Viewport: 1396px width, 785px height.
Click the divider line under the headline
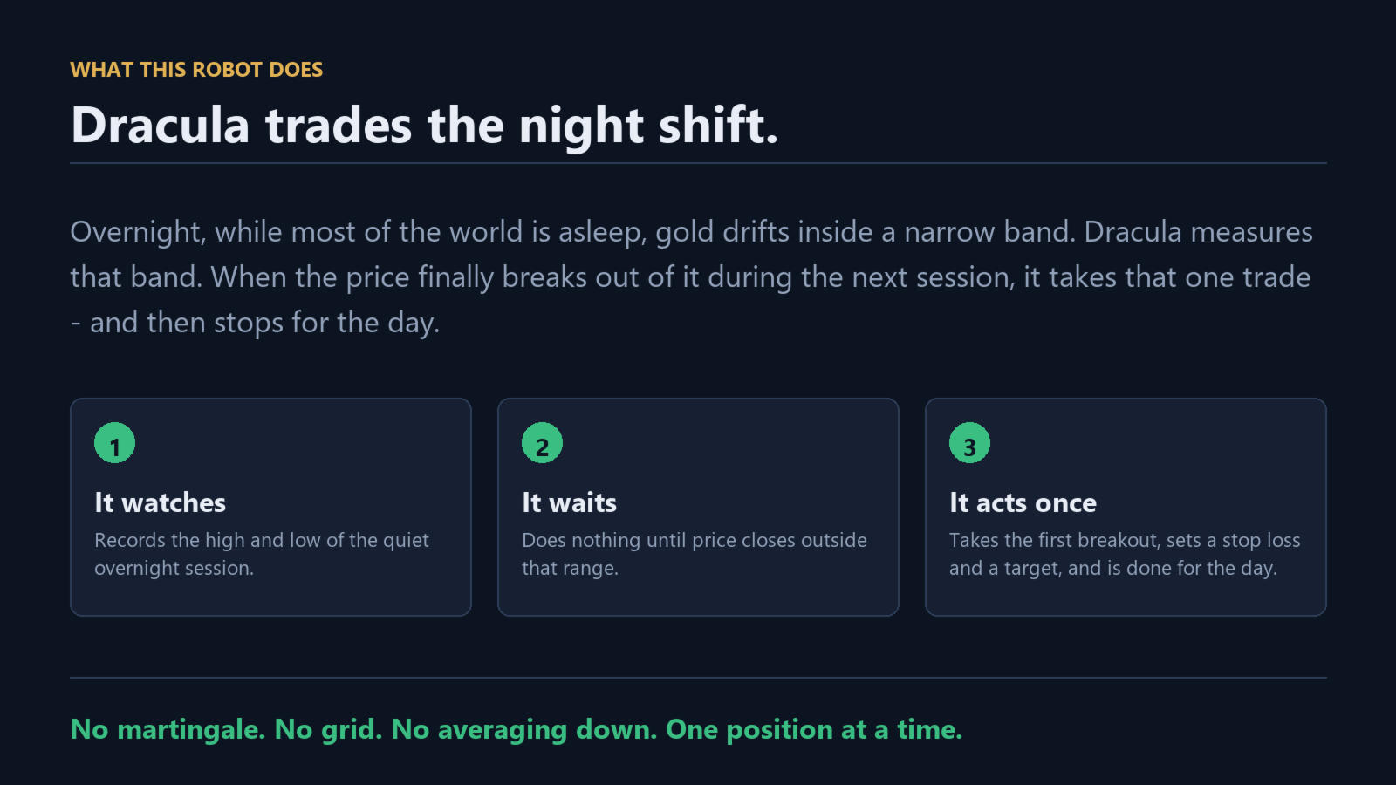coord(698,163)
